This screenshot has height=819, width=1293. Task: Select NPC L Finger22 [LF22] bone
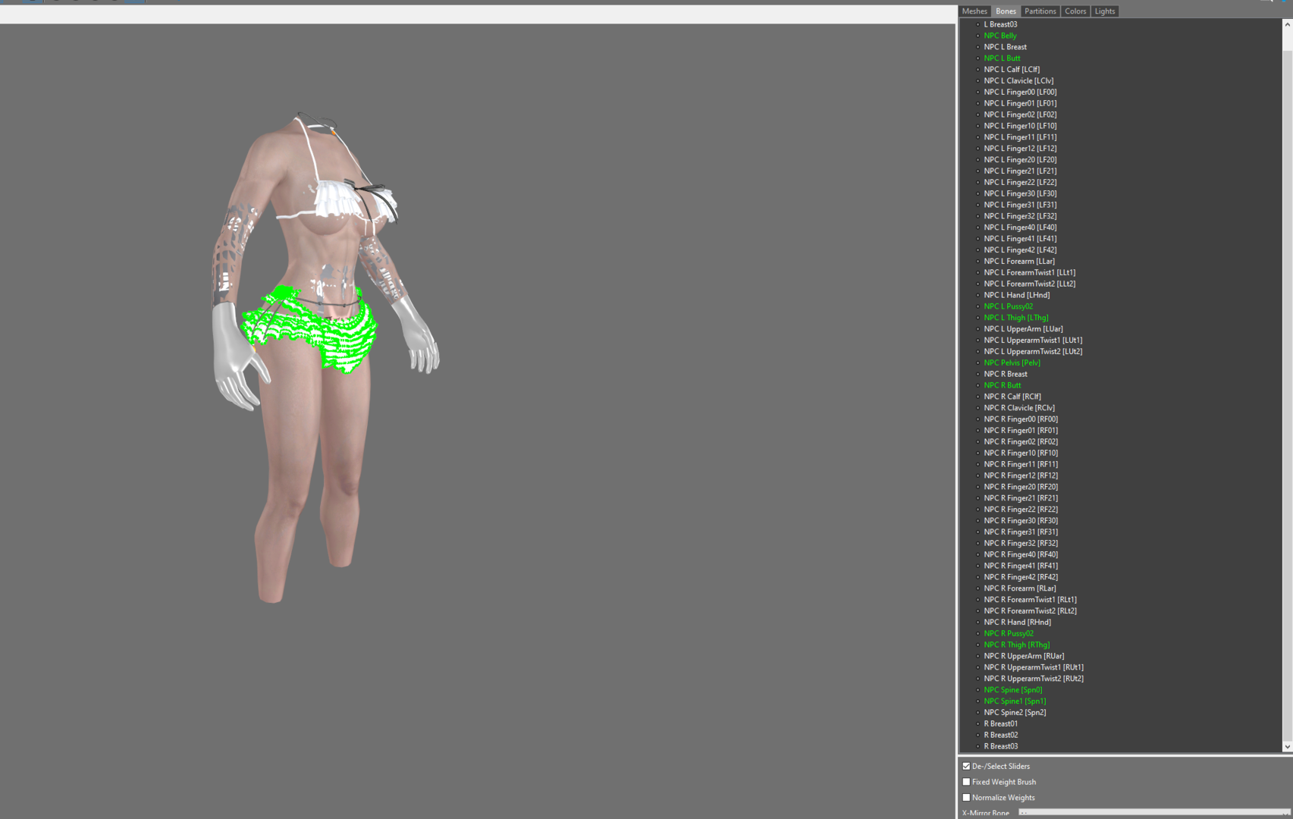[1020, 183]
